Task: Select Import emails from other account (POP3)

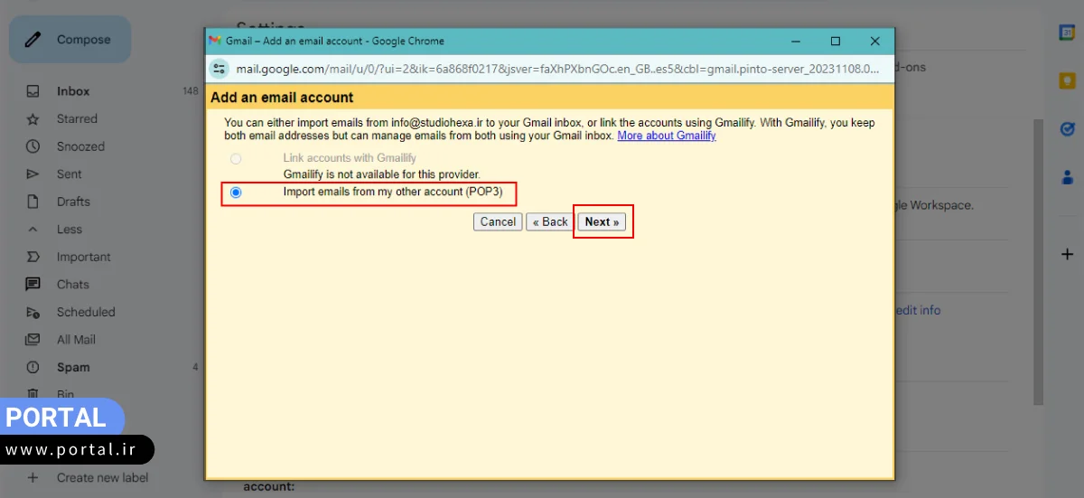Action: click(236, 193)
